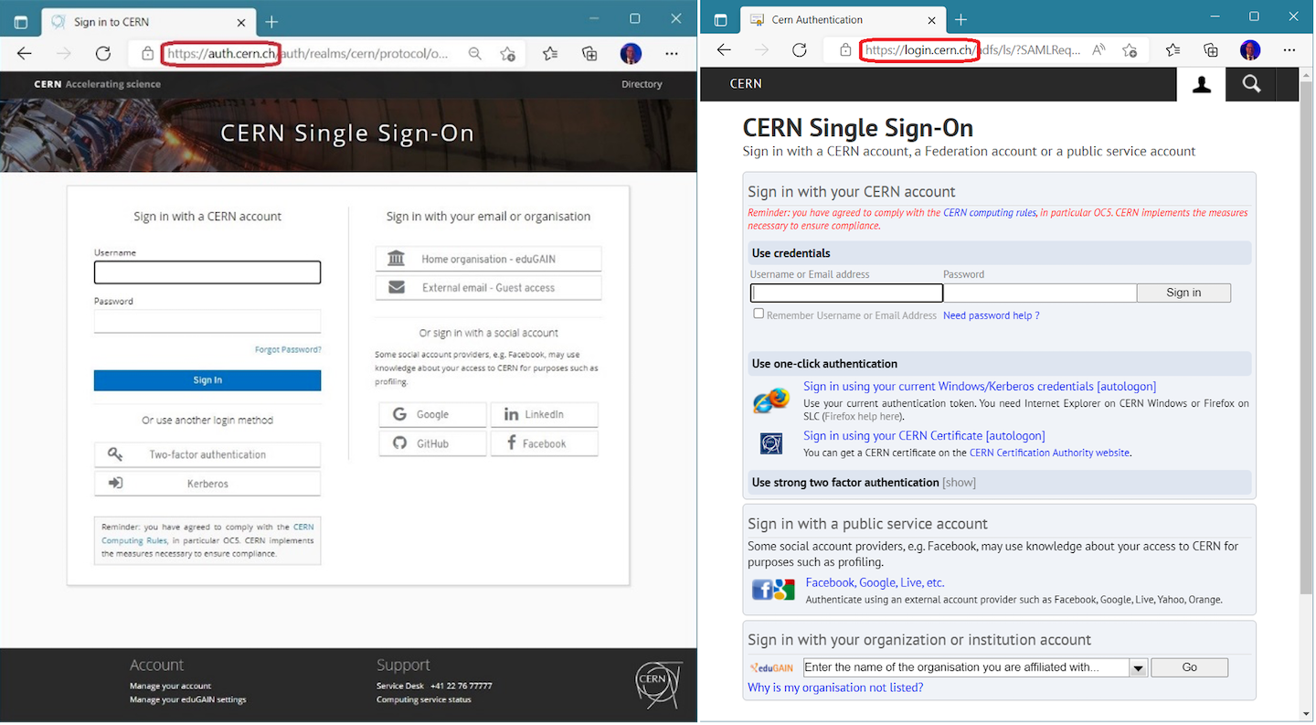This screenshot has width=1316, height=725.
Task: Click the lock icon beside auth.cern.ch address
Action: pyautogui.click(x=147, y=54)
